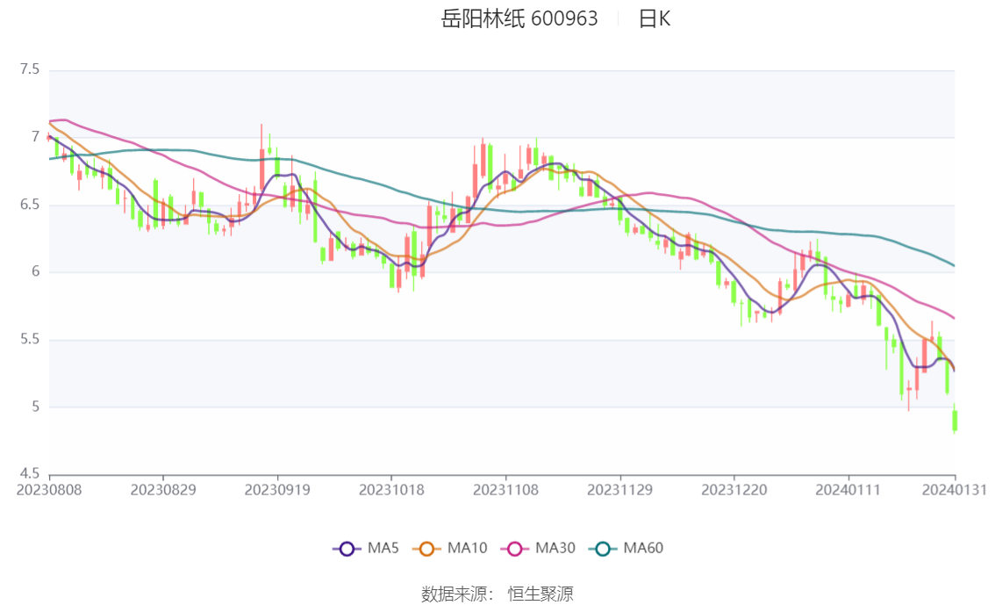Image resolution: width=995 pixels, height=605 pixels.
Task: Toggle the MA10 legend series
Action: tap(450, 549)
